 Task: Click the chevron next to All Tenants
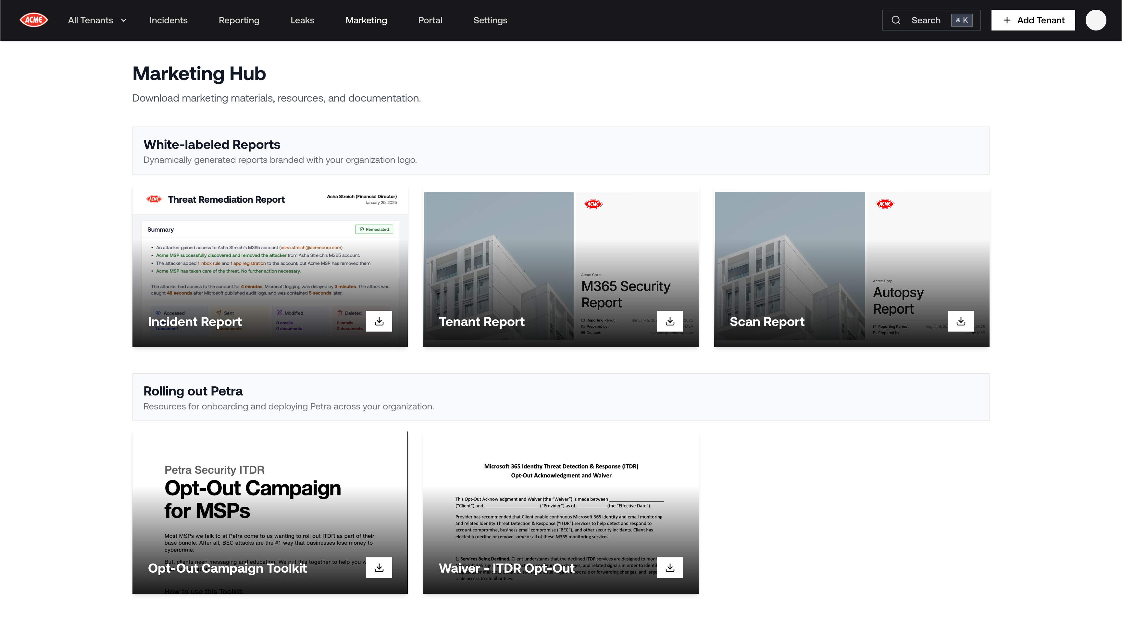[x=124, y=20]
